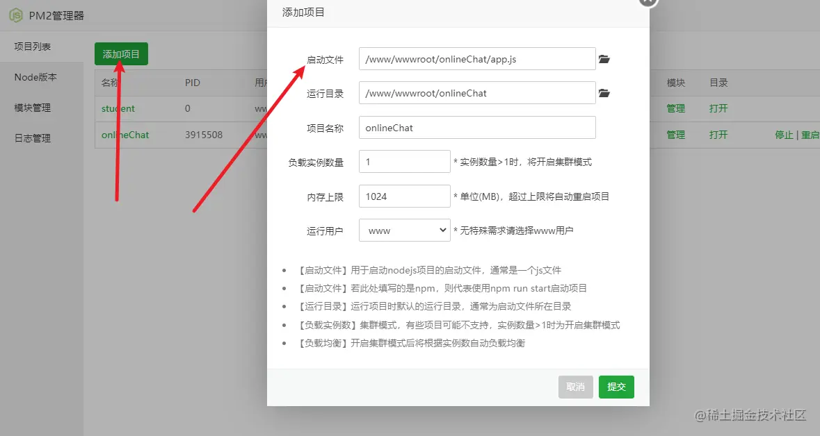The height and width of the screenshot is (436, 820).
Task: Go to the 模块管理 tab
Action: [x=33, y=108]
